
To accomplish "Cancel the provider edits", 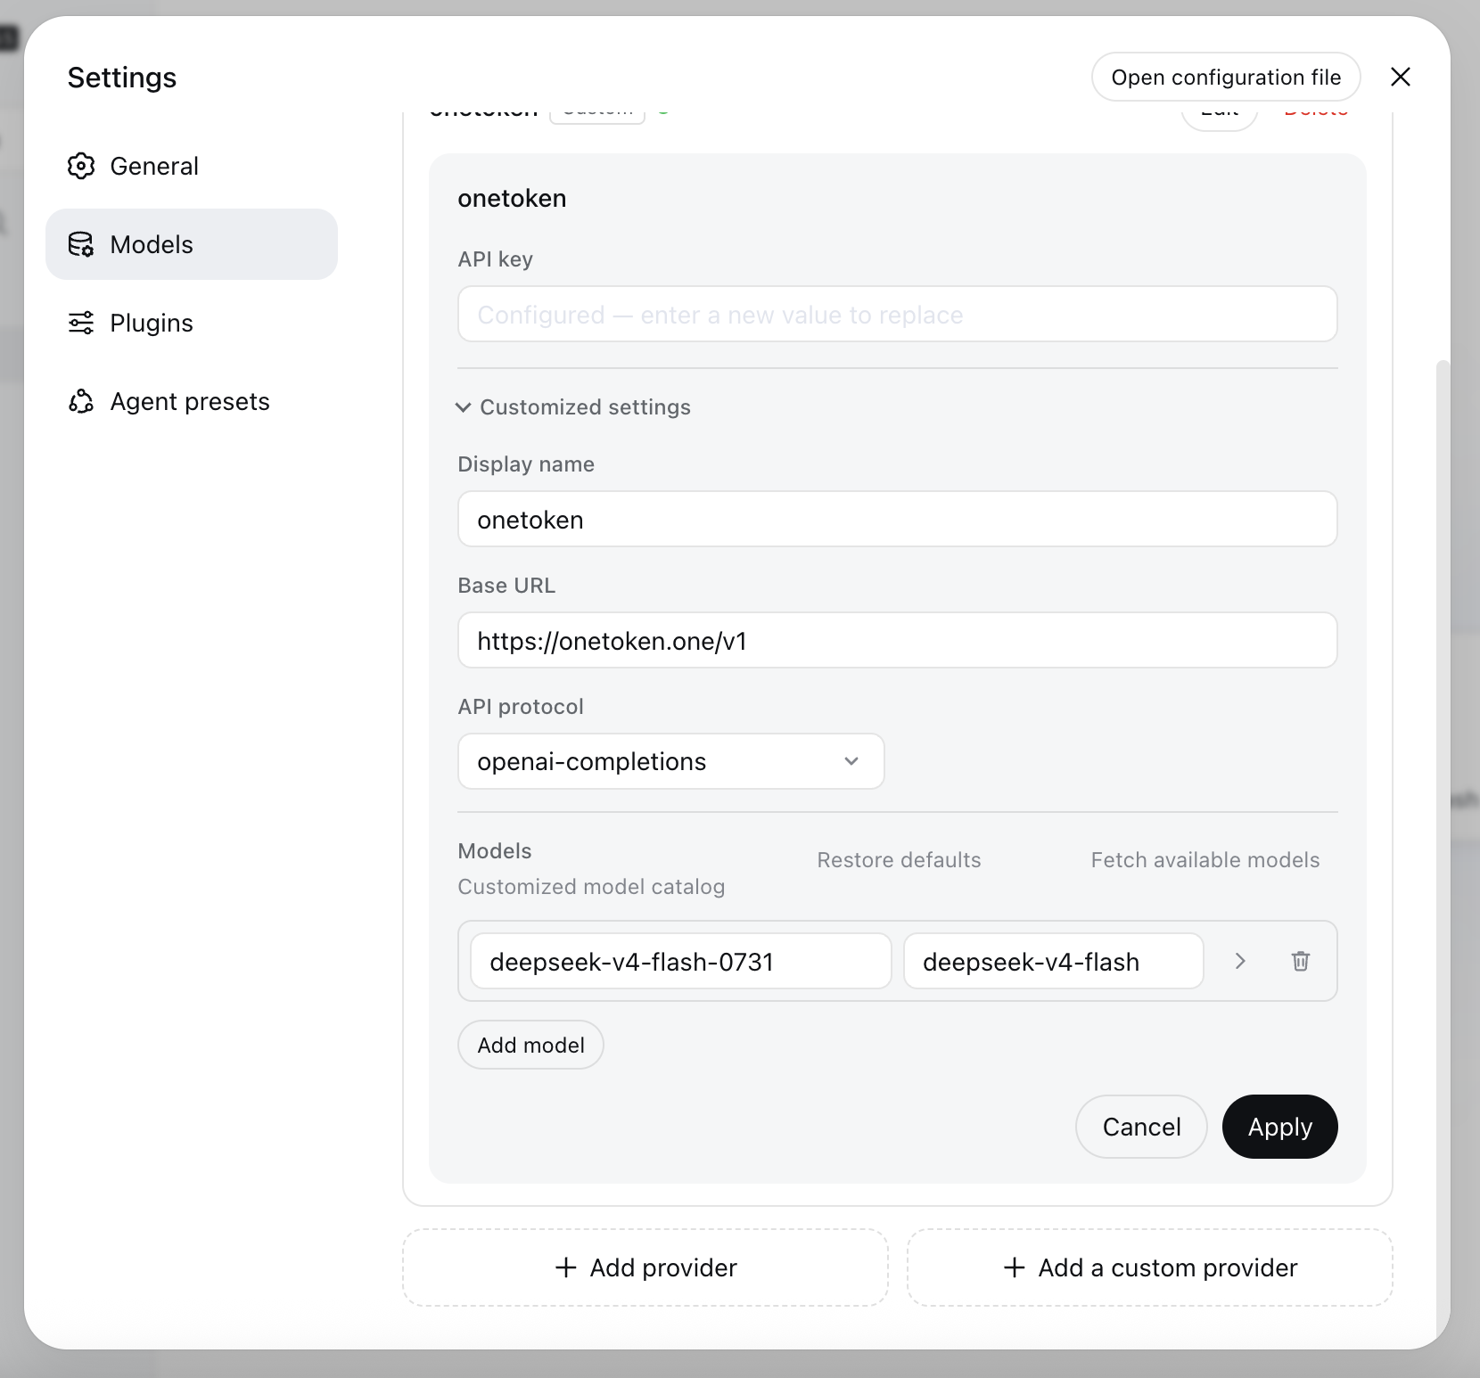I will tap(1141, 1127).
